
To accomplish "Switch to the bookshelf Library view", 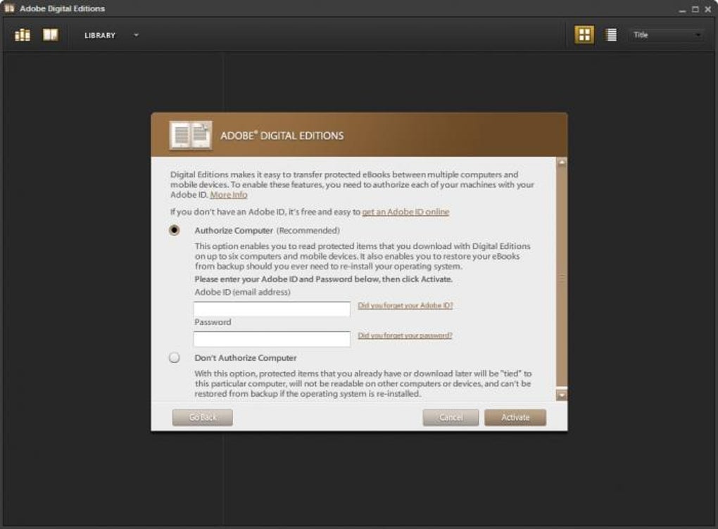I will (x=22, y=34).
